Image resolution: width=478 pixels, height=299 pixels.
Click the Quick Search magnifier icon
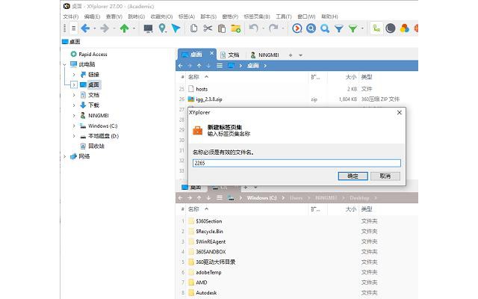pyautogui.click(x=325, y=28)
